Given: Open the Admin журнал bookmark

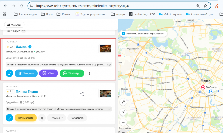Looking at the screenshot, I should [171, 14].
